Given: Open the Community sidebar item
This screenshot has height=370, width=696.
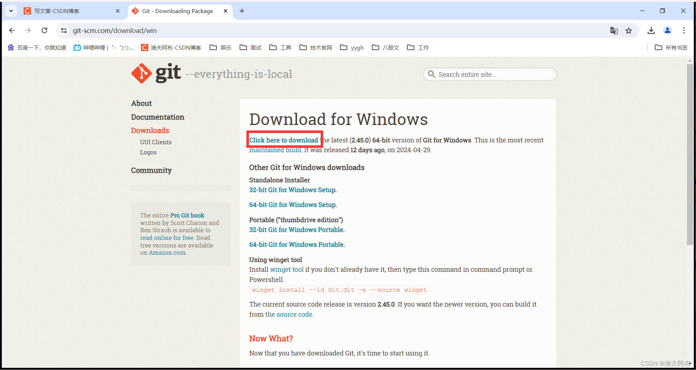Looking at the screenshot, I should click(x=151, y=170).
